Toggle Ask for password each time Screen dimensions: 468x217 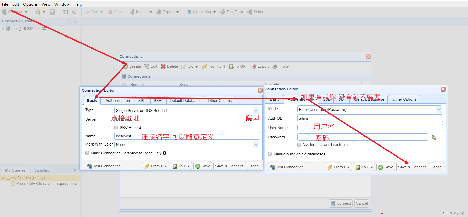(299, 145)
